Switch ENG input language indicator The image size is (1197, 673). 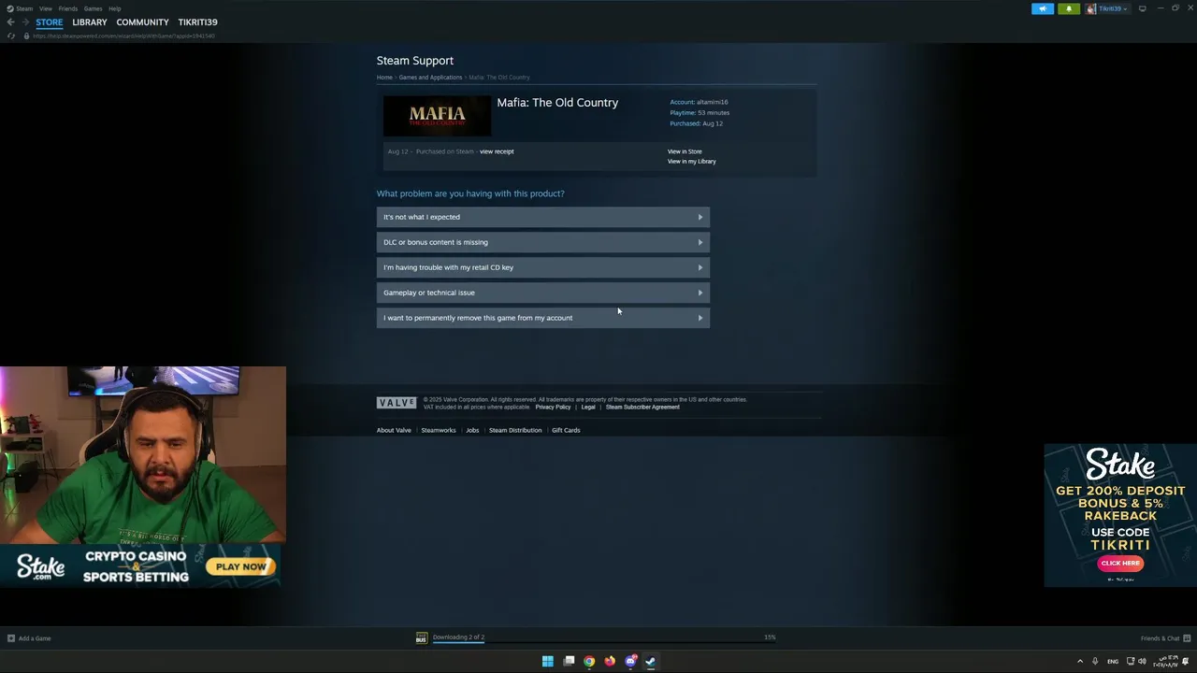[1113, 662]
